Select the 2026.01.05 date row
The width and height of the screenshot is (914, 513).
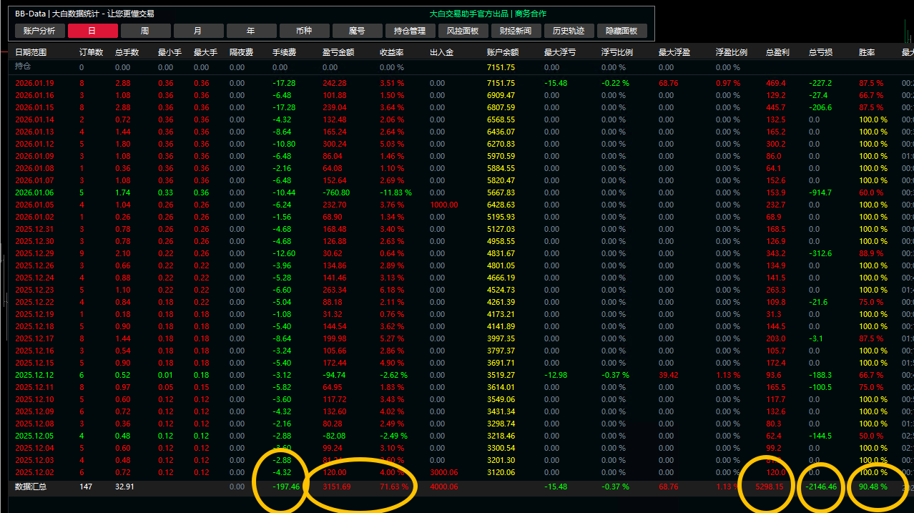[x=34, y=205]
